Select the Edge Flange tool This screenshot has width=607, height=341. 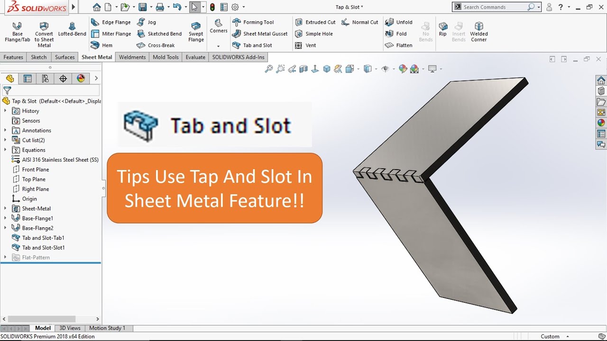[x=110, y=22]
